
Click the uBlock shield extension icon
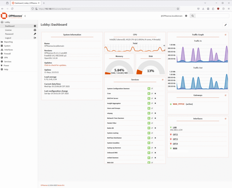pyautogui.click(x=218, y=9)
